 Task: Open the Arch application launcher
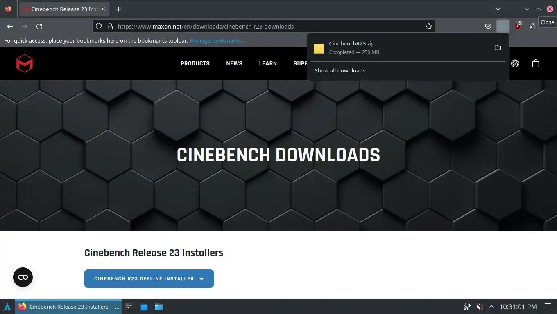7,307
